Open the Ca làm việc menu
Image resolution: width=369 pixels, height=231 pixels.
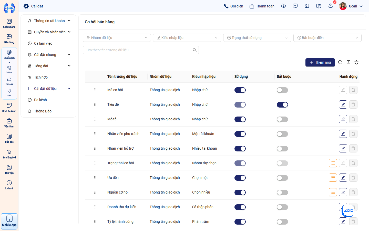pos(49,43)
